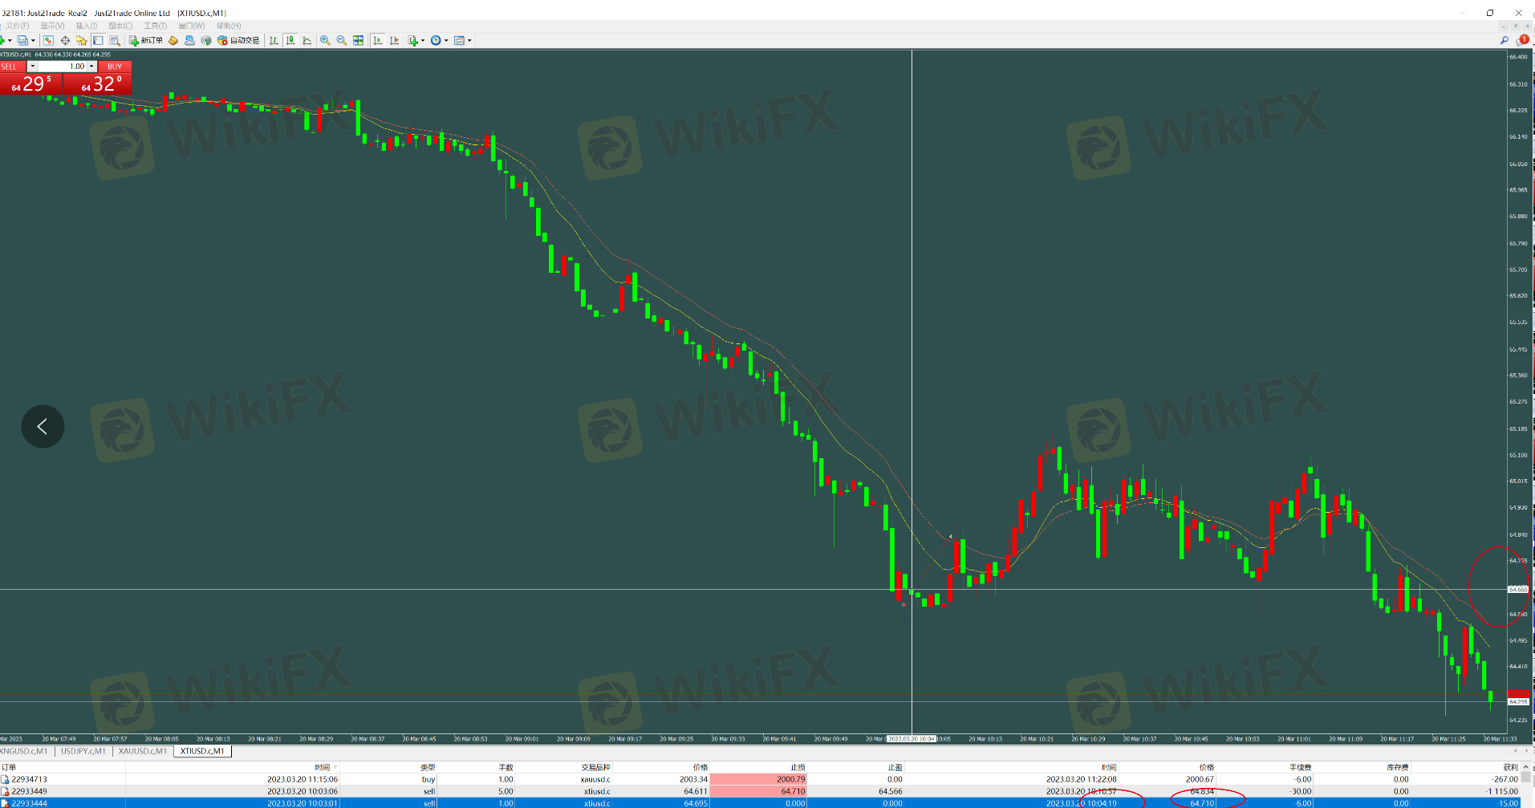Toggle AutoTrading (自动交易) button

click(x=238, y=40)
